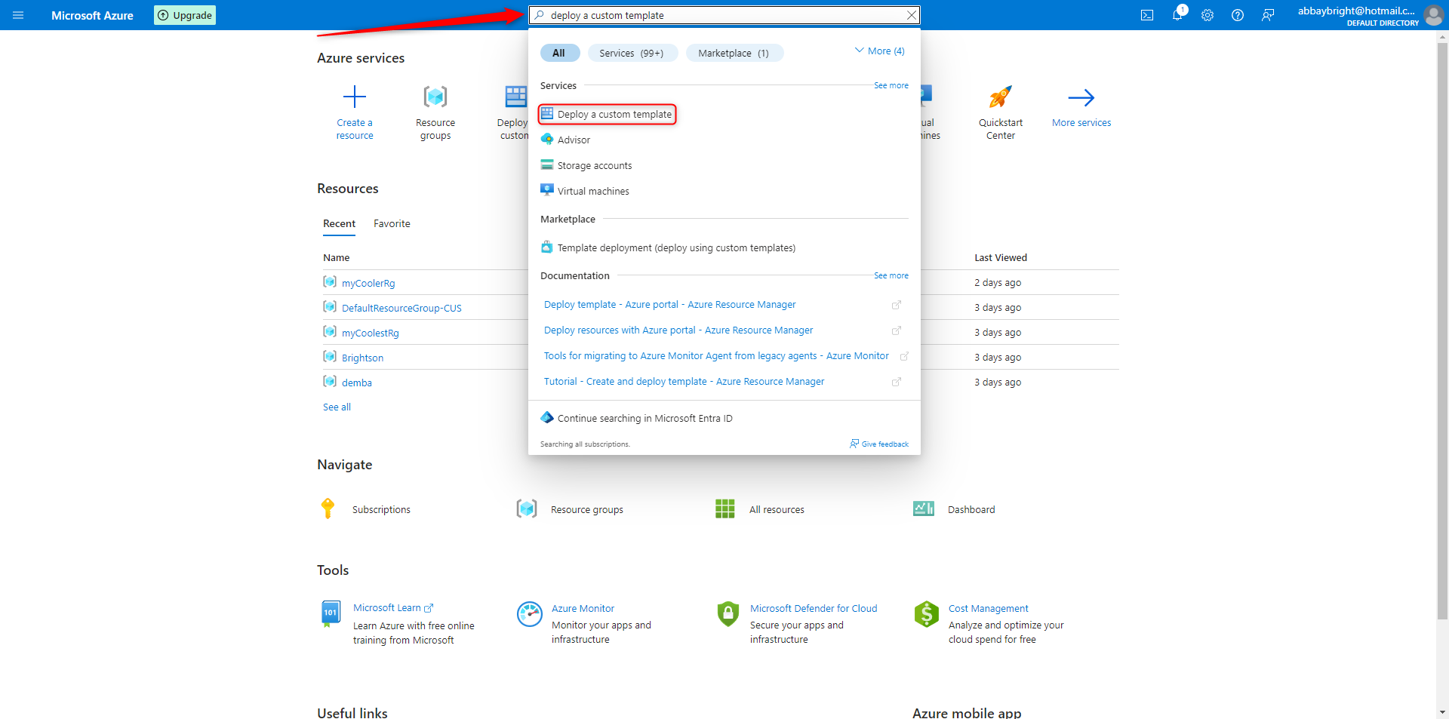Select Storage accounts from search results
Viewport: 1449px width, 719px height.
(x=595, y=165)
